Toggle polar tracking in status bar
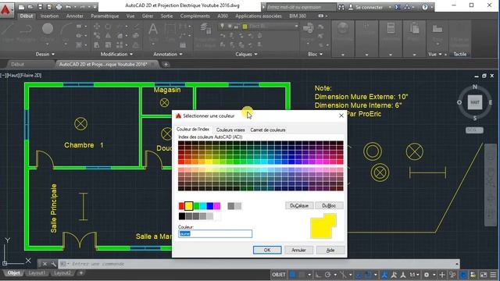The width and height of the screenshot is (500, 281). tap(327, 274)
